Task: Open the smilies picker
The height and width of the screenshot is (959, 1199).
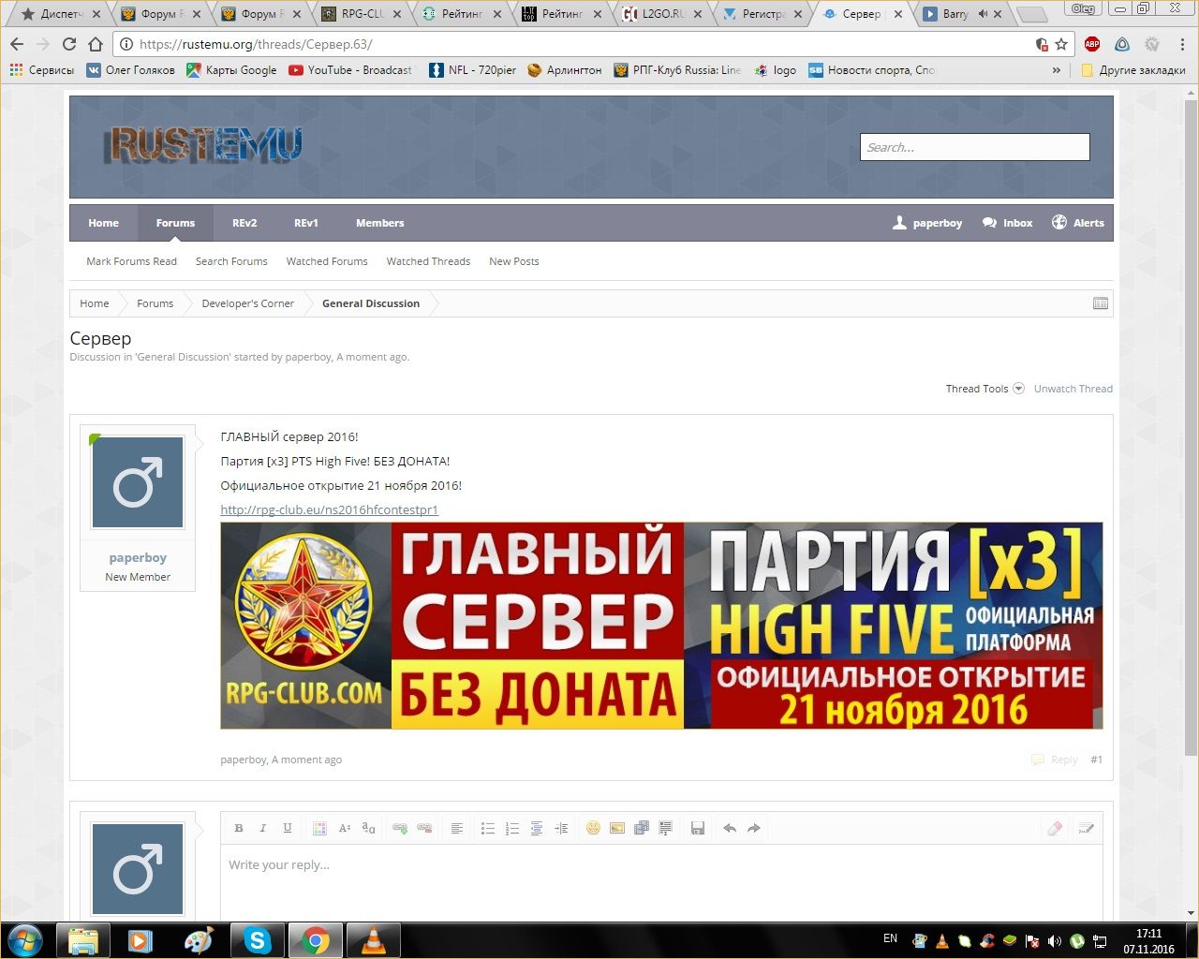Action: pyautogui.click(x=593, y=828)
